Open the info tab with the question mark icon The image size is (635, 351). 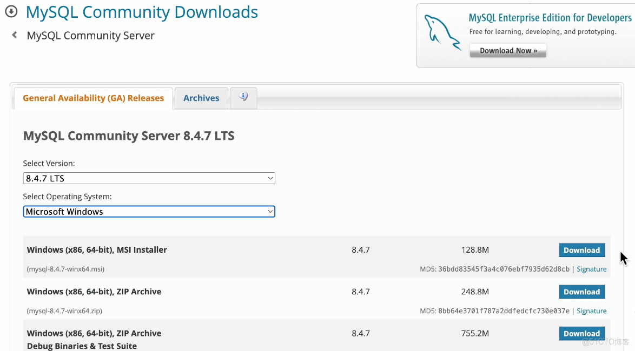[x=243, y=97]
